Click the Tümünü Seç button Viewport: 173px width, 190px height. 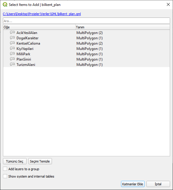[15, 161]
